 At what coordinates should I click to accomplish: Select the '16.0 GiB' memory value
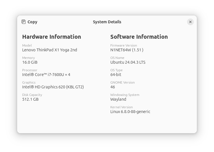[30, 62]
